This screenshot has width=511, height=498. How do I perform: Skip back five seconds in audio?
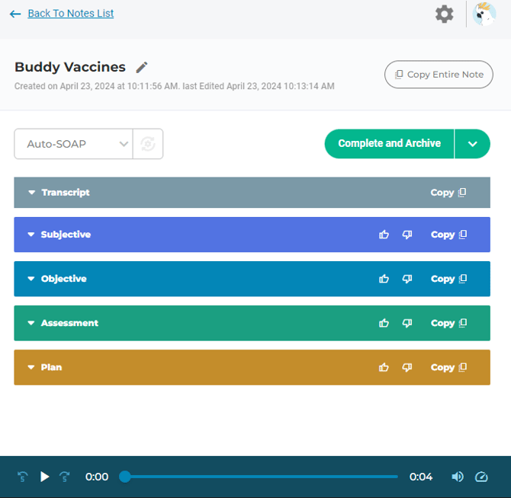coord(23,477)
